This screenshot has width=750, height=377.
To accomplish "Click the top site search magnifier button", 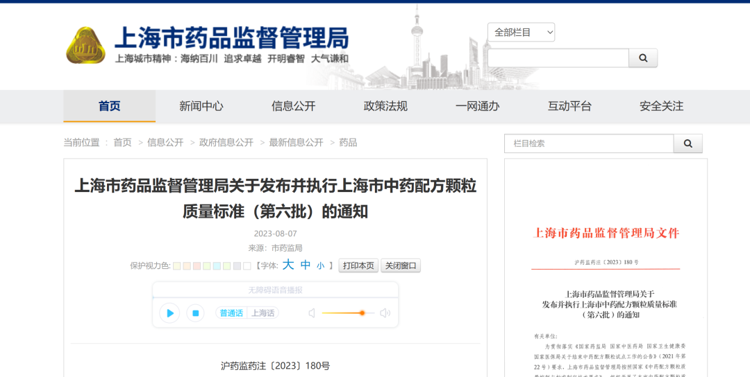I will point(643,58).
